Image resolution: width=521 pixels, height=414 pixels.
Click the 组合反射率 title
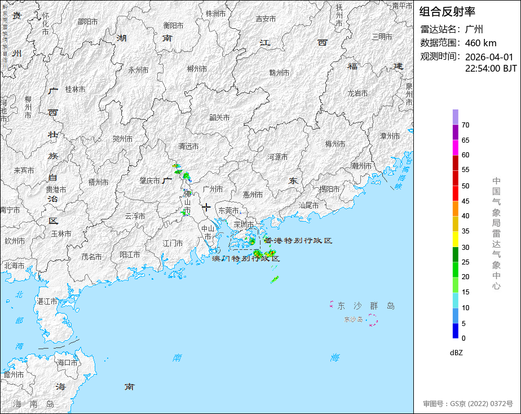447,11
